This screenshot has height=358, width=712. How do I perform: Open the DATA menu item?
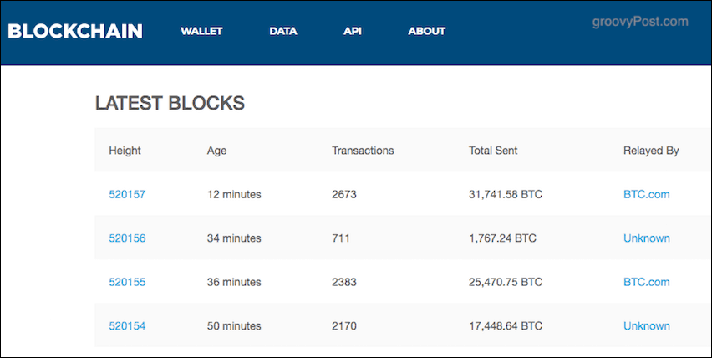point(283,31)
